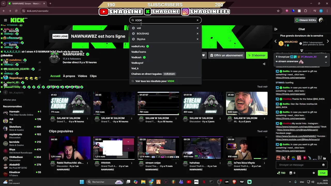The width and height of the screenshot is (331, 186).
Task: Click the S'abonner button
Action: 257,55
